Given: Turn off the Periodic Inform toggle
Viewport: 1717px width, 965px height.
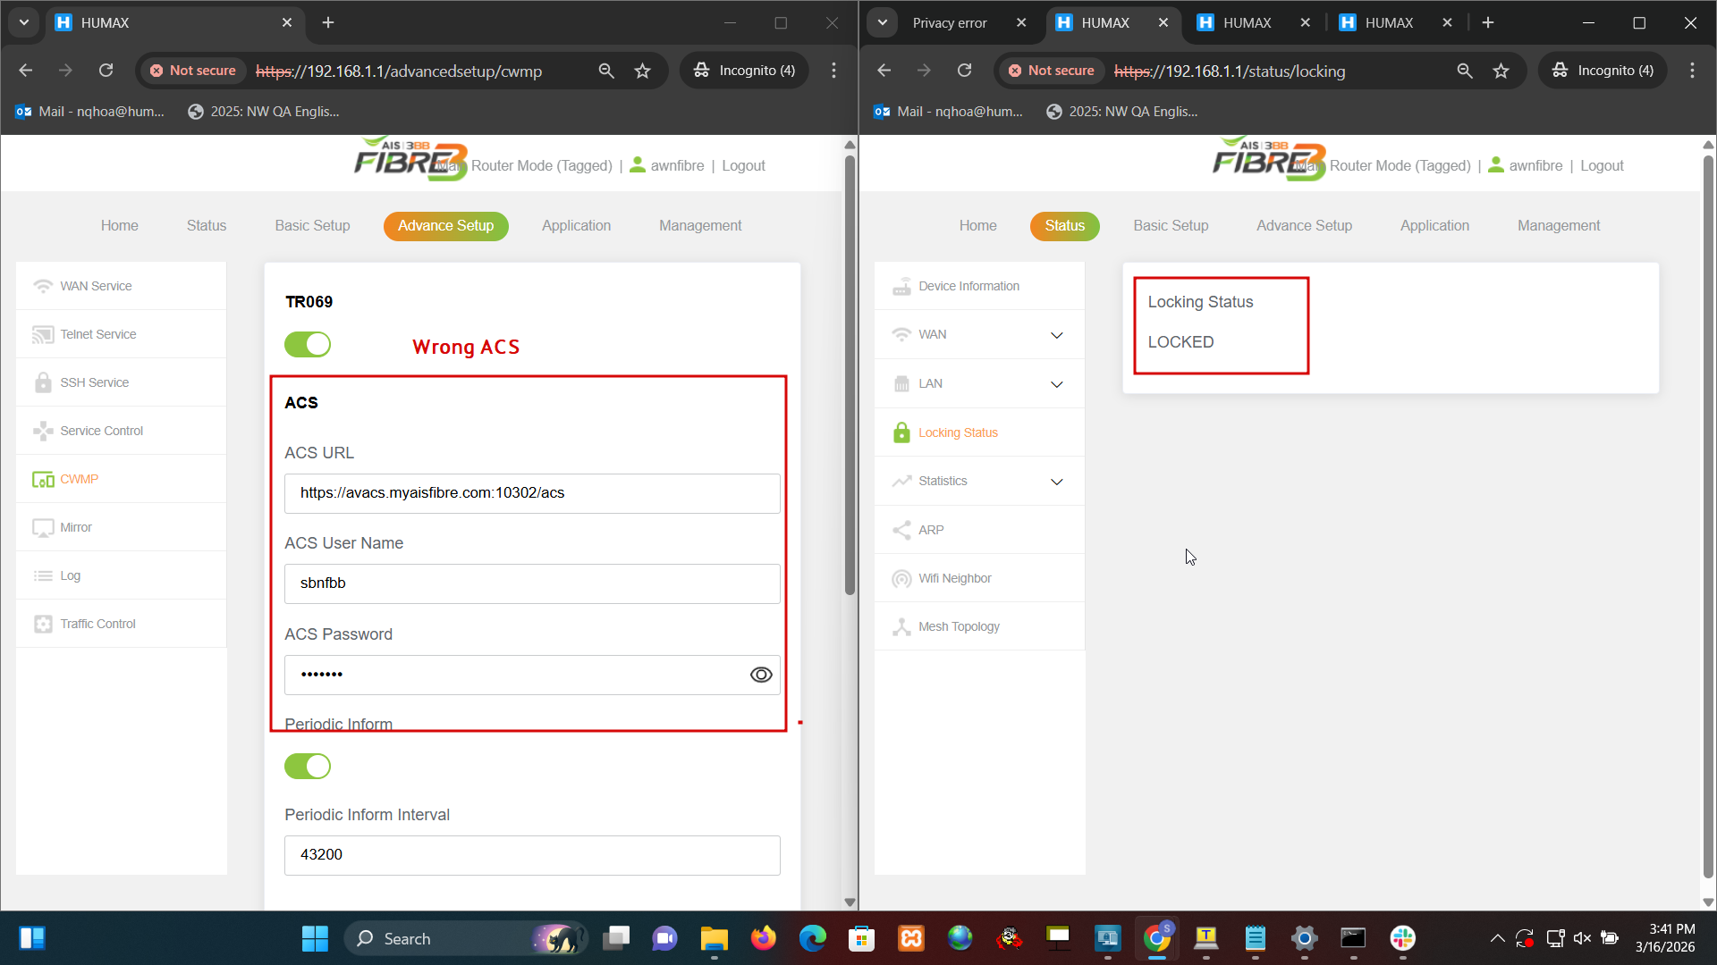Looking at the screenshot, I should pyautogui.click(x=308, y=766).
